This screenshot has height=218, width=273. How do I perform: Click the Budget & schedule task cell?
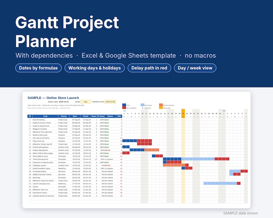[40, 129]
